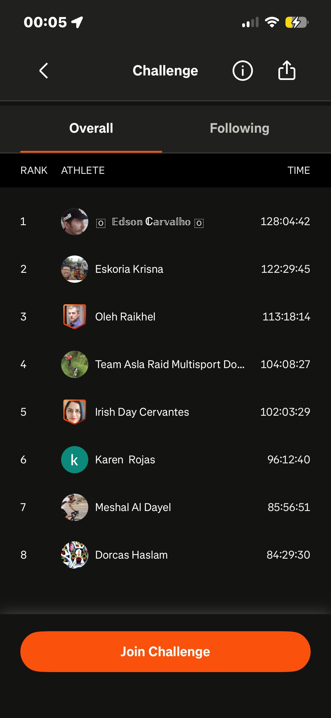Open Dorcas Haslam's time 84:29:30
The height and width of the screenshot is (718, 331).
click(288, 555)
